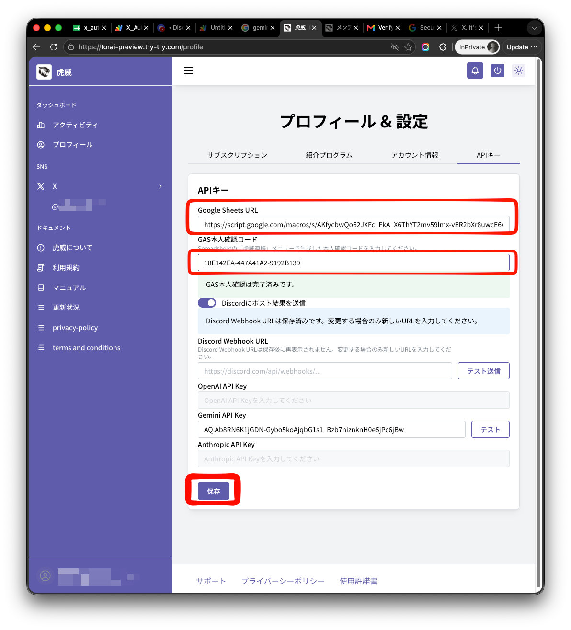Click the Discord Webhook URL field
Screen dimensions: 571x630
click(325, 371)
